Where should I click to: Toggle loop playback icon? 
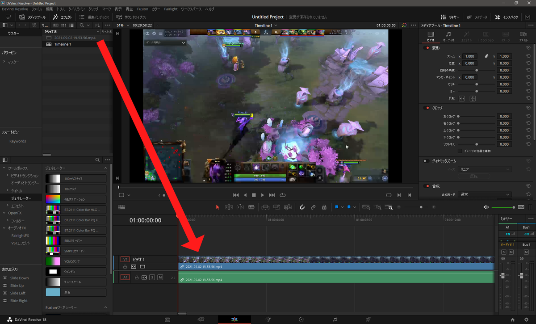(283, 195)
